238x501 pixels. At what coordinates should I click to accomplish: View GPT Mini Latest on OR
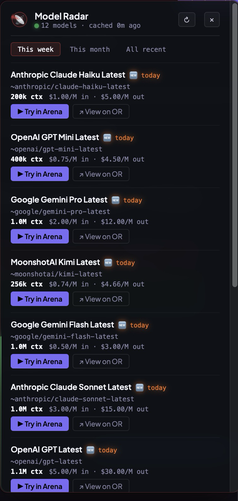point(101,174)
